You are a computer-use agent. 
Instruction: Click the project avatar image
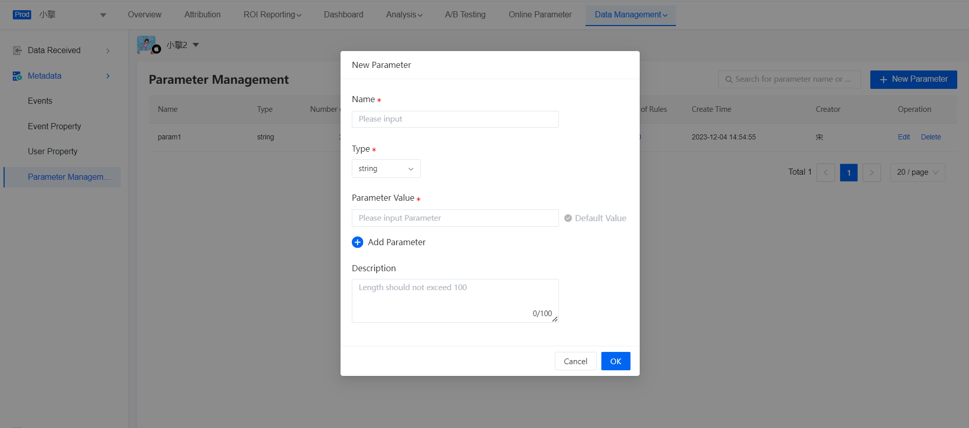click(x=147, y=45)
